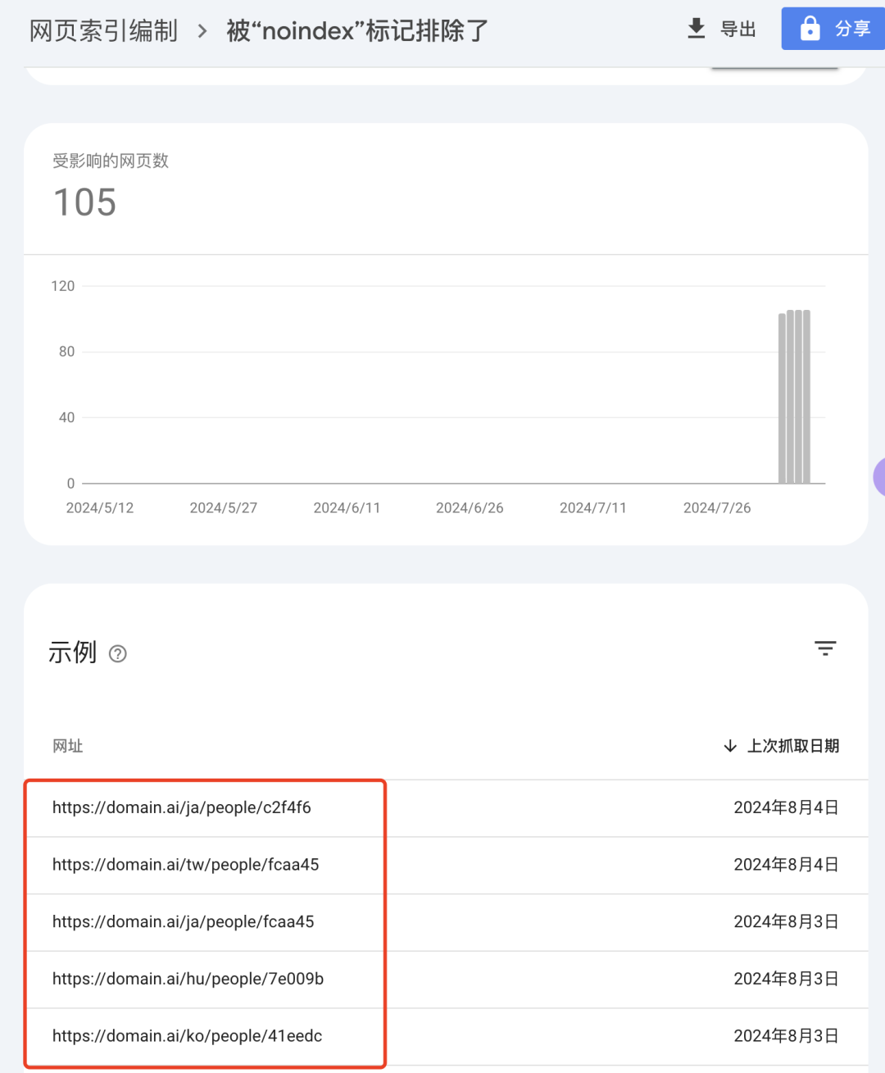Image resolution: width=885 pixels, height=1073 pixels.
Task: Select the tw/people/fcaa45 URL row
Action: point(185,865)
